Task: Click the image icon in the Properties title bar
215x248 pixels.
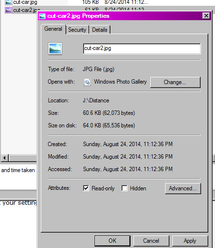Action: (x=42, y=16)
